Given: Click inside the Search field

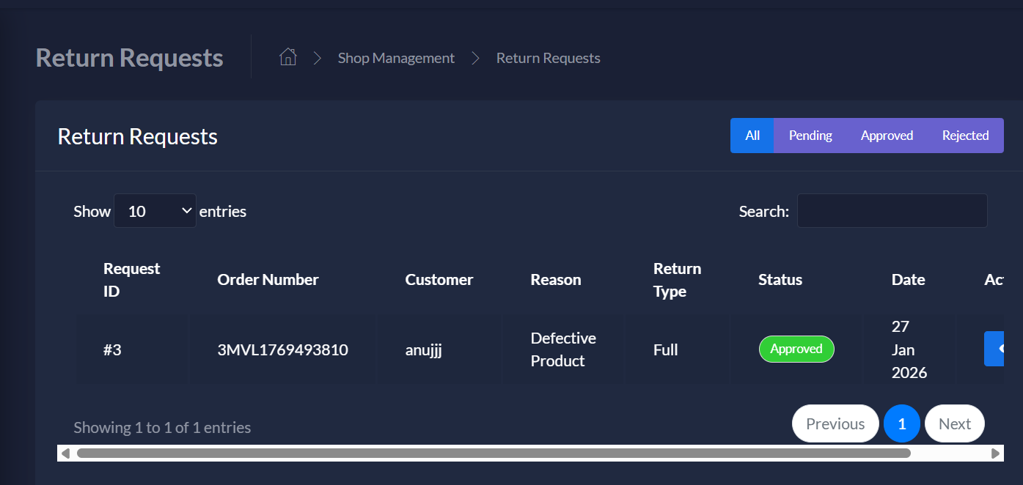Looking at the screenshot, I should (x=892, y=210).
